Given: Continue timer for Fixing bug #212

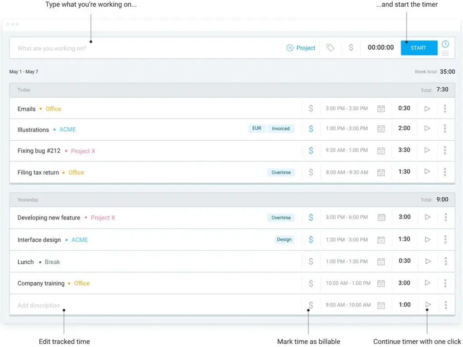Looking at the screenshot, I should 427,150.
